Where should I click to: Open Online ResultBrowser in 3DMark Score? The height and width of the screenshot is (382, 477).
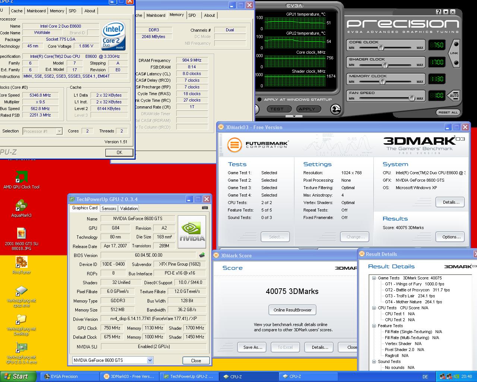click(292, 310)
